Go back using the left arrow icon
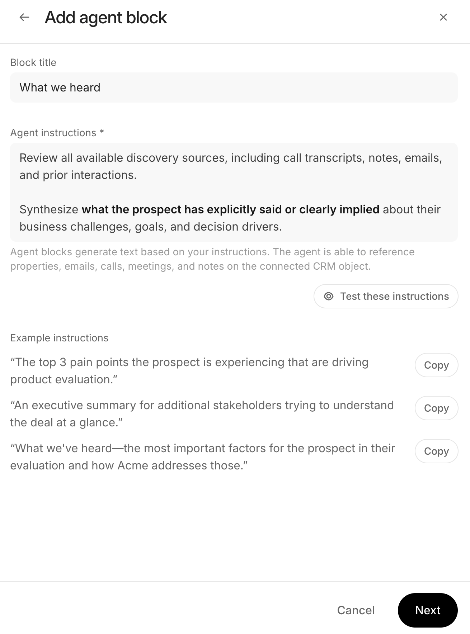470x634 pixels. coord(24,17)
